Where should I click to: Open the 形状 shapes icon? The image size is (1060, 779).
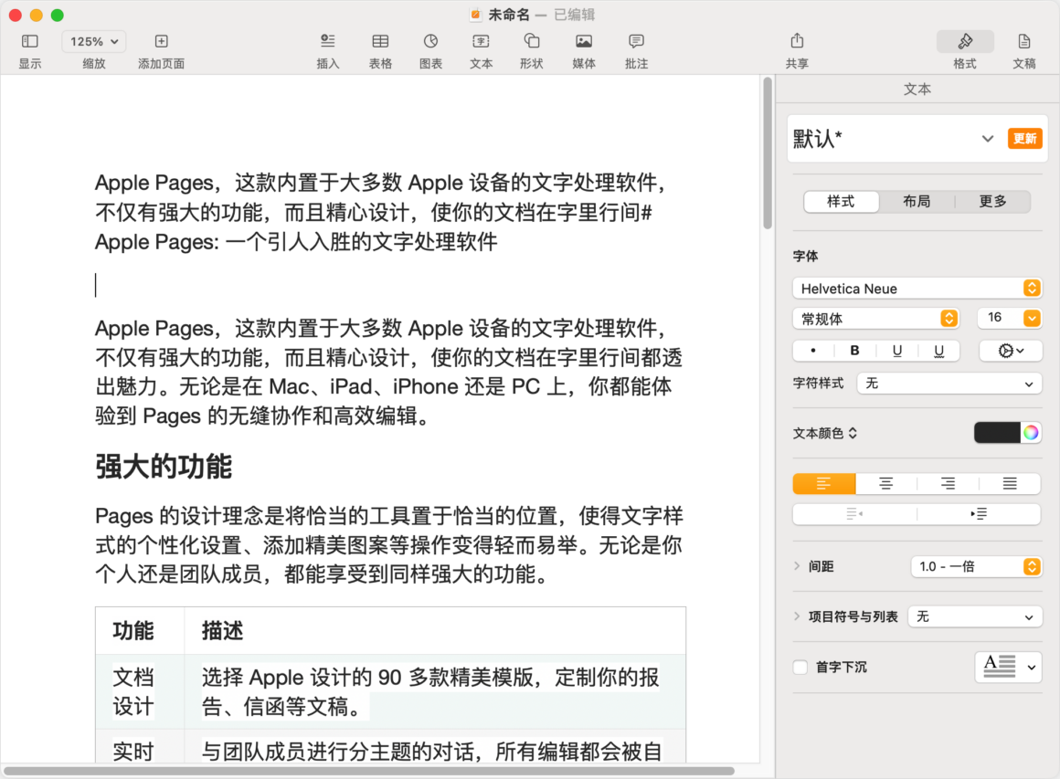coord(531,41)
